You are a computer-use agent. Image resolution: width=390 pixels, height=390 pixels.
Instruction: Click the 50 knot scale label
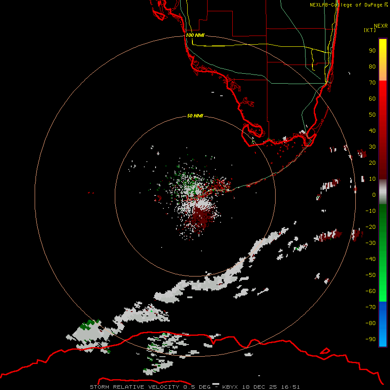[x=372, y=115]
